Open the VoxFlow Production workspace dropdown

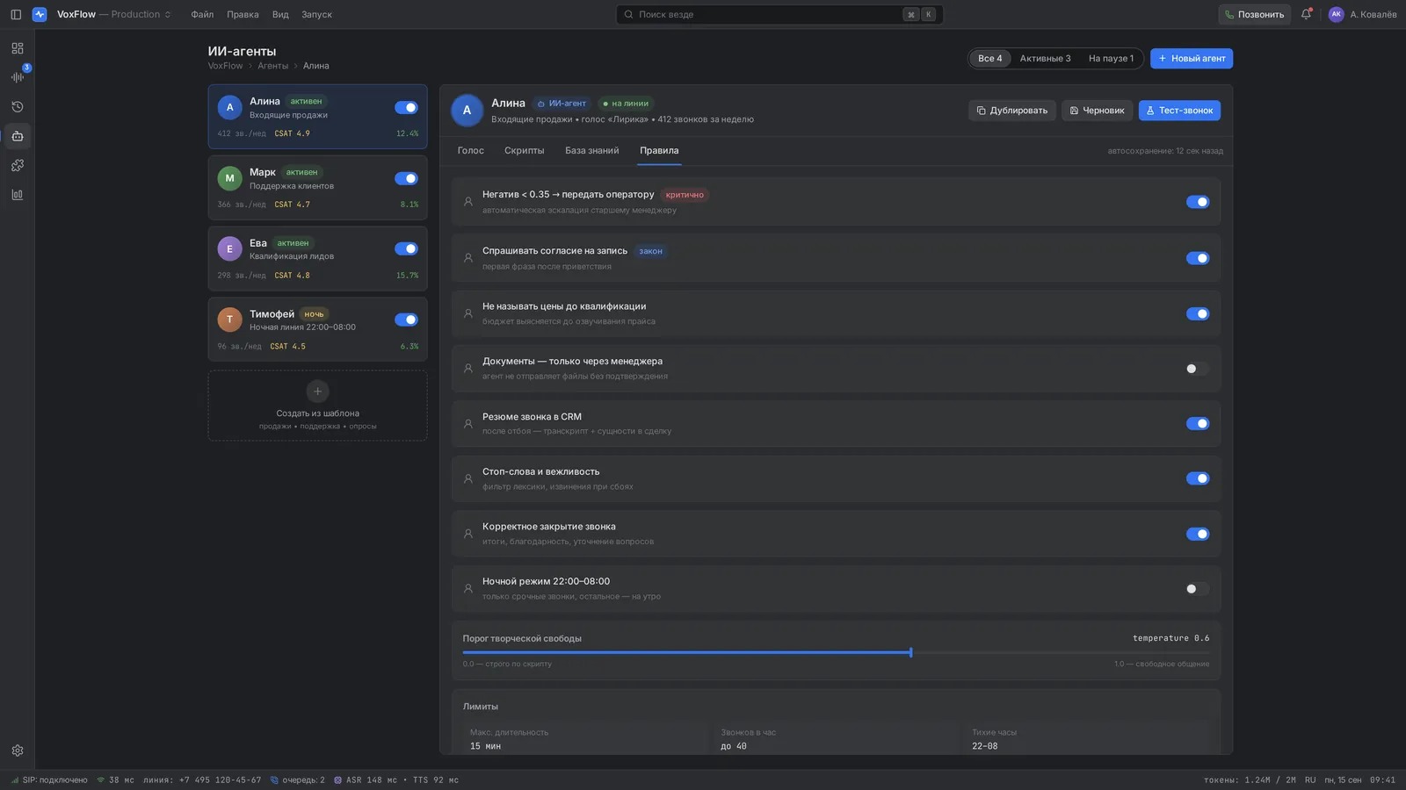(x=114, y=14)
